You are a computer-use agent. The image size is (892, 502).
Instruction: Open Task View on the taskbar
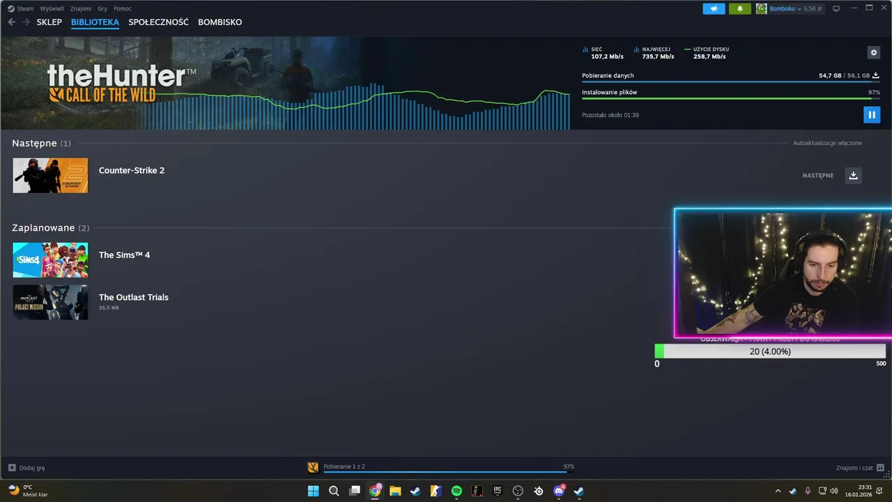(354, 491)
